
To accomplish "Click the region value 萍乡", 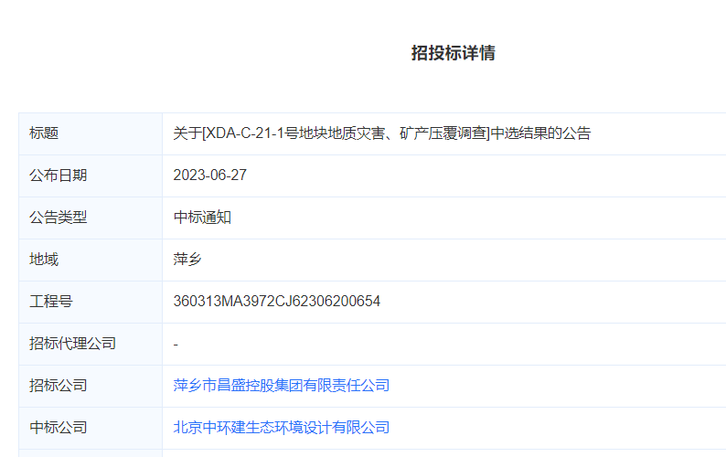I will click(x=187, y=260).
